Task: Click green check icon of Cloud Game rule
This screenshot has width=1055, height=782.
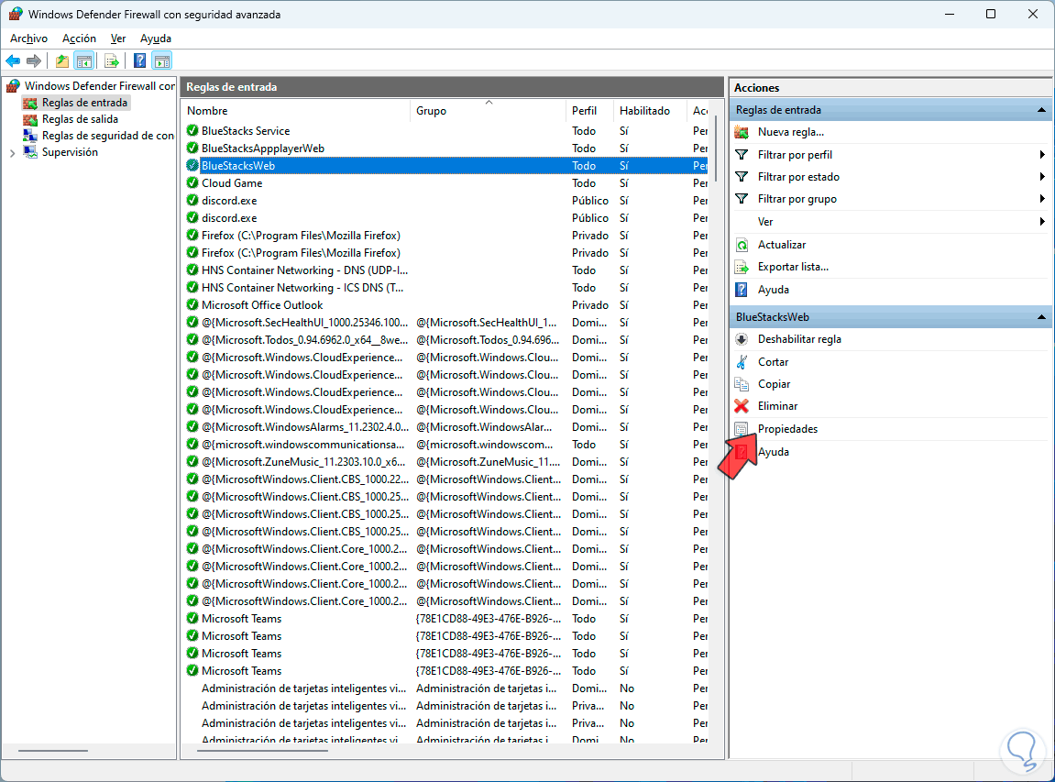Action: click(192, 183)
